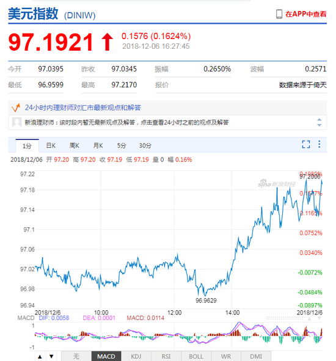Click the dotted range slider above the MACD panel

[x=285, y=318]
